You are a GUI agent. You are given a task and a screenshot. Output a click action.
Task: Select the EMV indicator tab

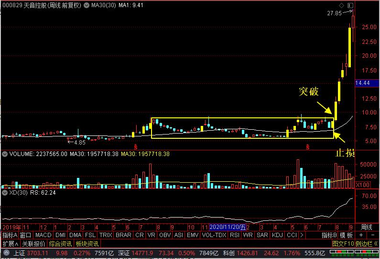193,235
